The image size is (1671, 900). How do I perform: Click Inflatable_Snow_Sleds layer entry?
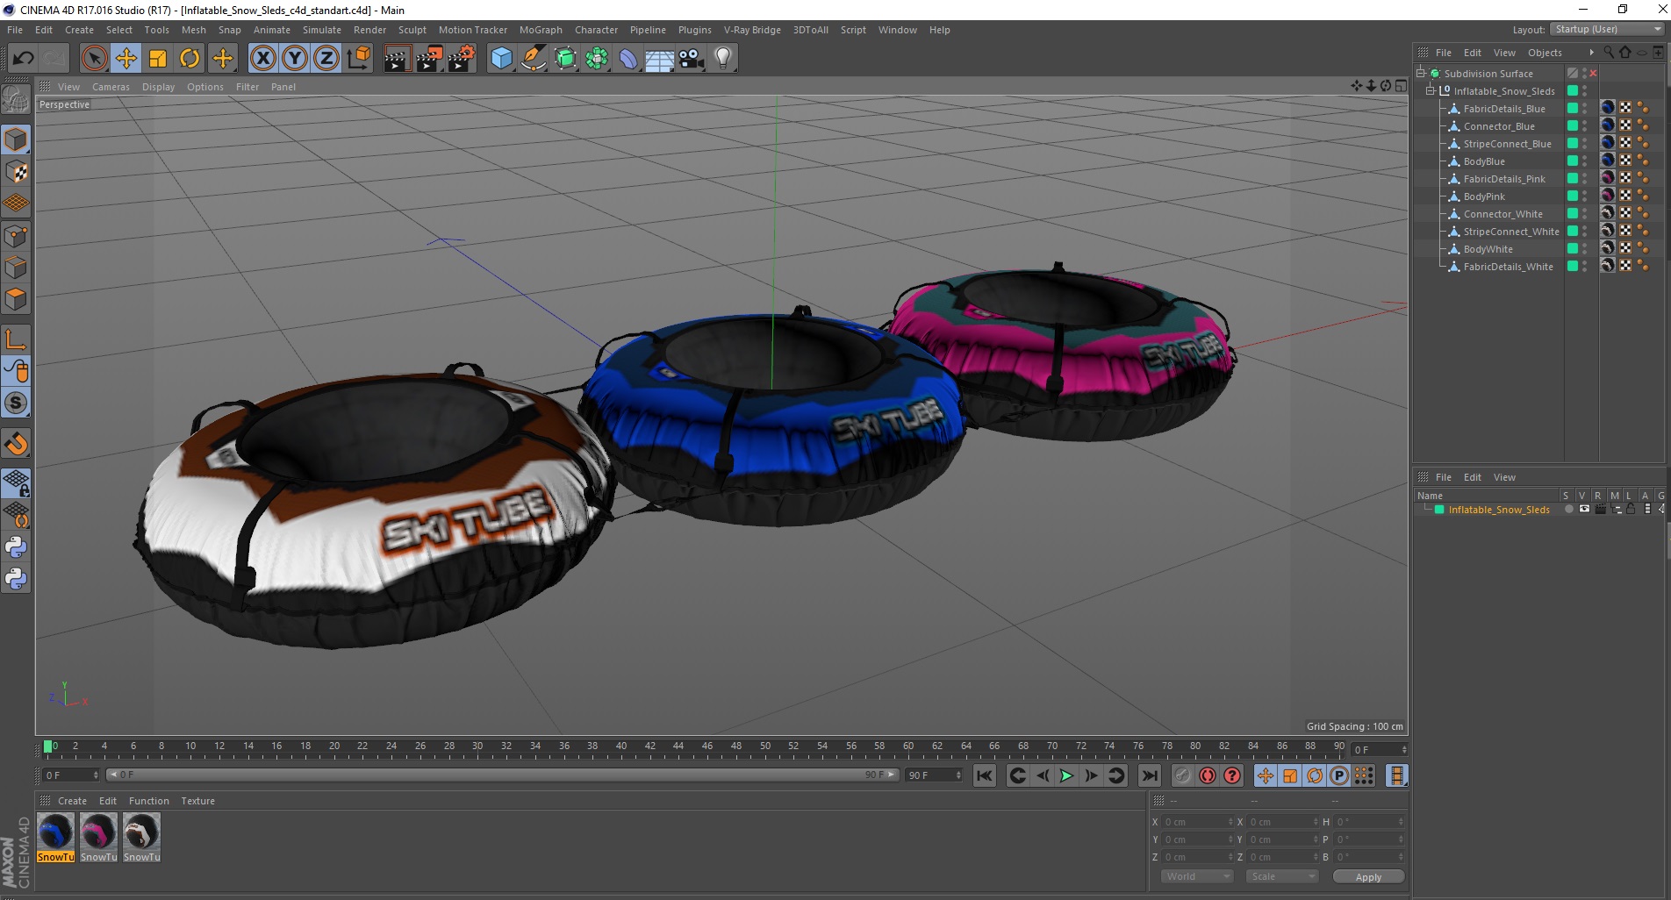point(1499,510)
